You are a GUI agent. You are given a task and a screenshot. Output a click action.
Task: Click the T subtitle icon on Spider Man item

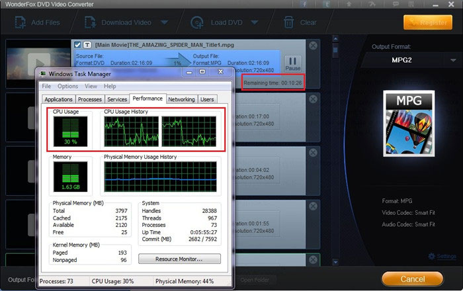pos(87,45)
